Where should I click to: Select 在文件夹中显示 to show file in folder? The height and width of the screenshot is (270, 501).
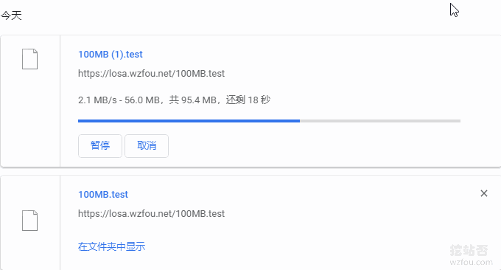pyautogui.click(x=111, y=246)
